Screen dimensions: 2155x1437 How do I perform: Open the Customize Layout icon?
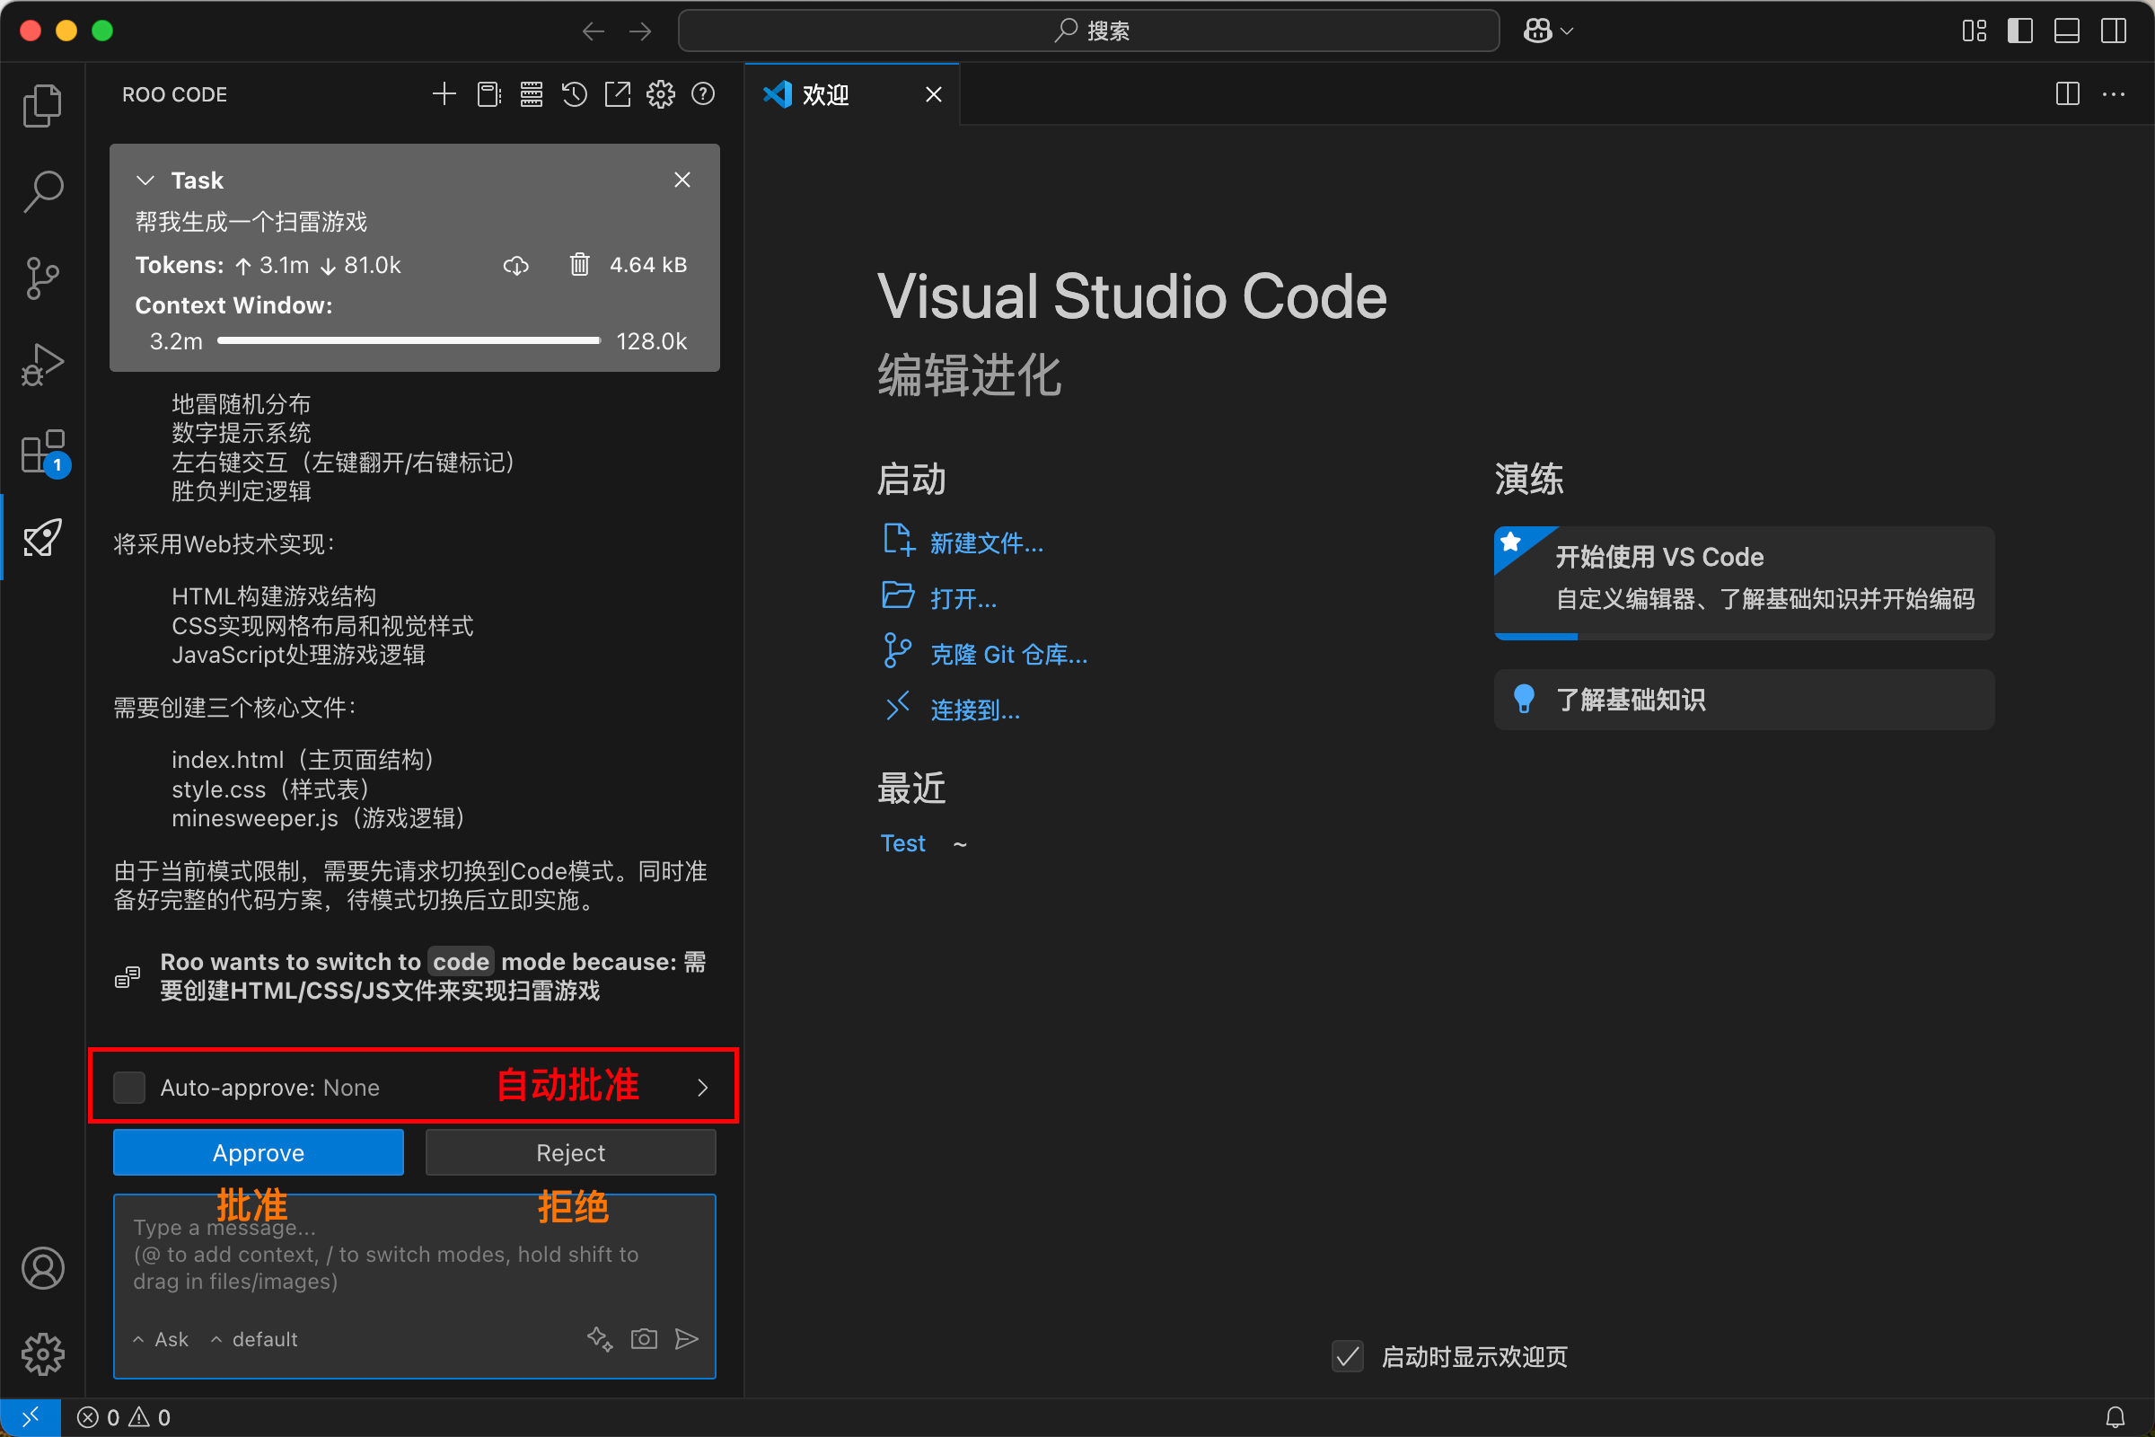(x=1975, y=31)
